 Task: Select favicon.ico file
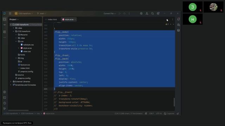[x=24, y=65]
